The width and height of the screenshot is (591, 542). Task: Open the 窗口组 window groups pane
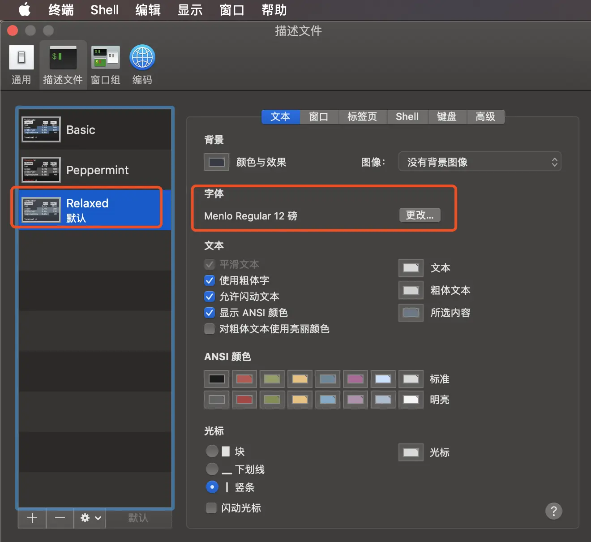coord(106,65)
